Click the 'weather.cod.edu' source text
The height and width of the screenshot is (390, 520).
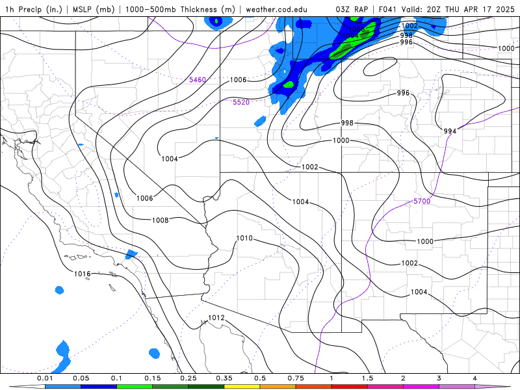point(276,9)
